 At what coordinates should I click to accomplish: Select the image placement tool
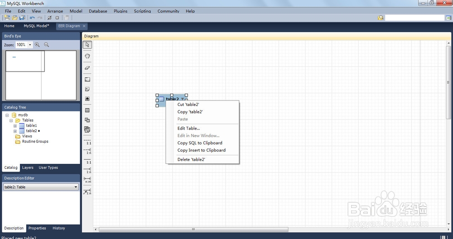87,99
